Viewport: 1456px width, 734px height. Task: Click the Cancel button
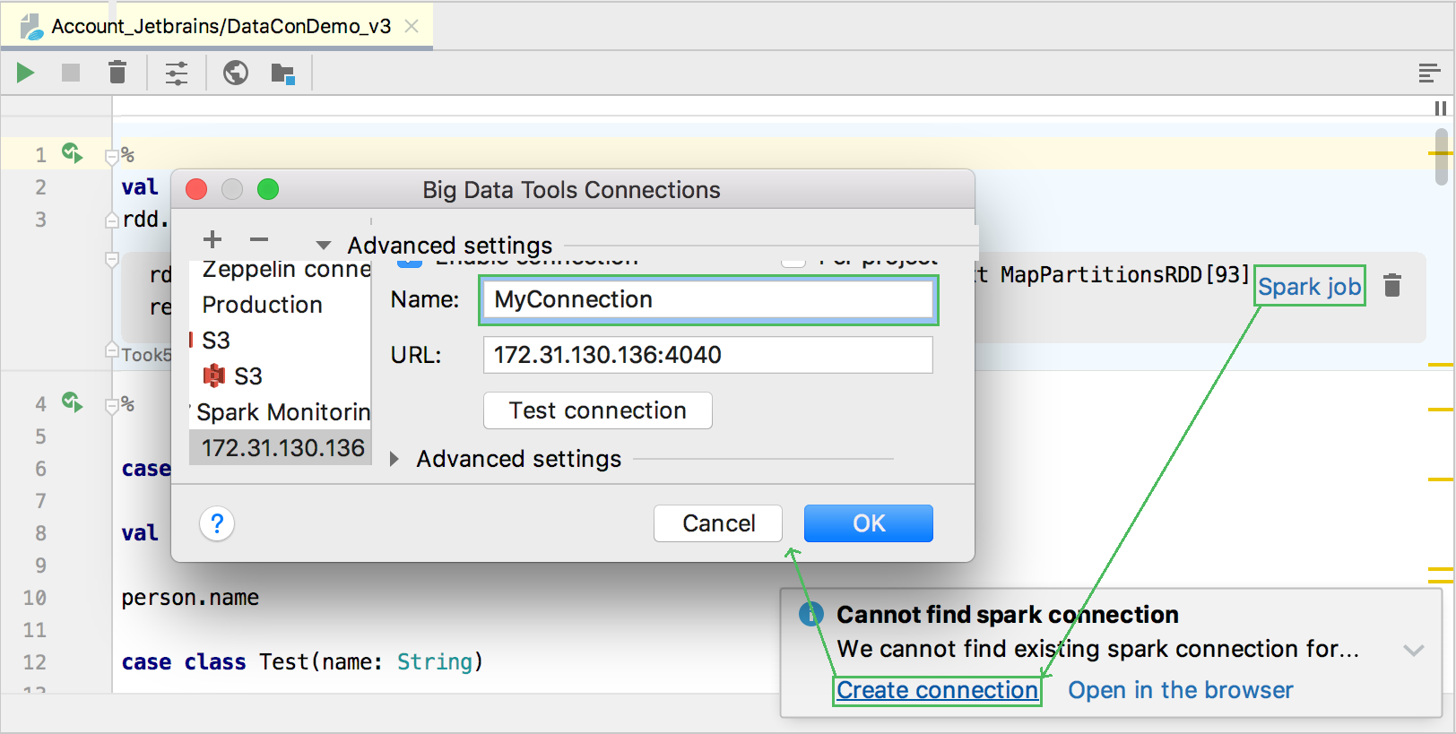718,523
